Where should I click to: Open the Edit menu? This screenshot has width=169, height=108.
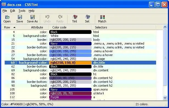coord(13,11)
